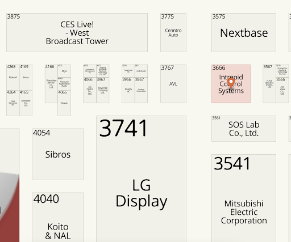The width and height of the screenshot is (291, 242).
Task: Select booth 3567 beside booth 3566
Action: point(269,84)
